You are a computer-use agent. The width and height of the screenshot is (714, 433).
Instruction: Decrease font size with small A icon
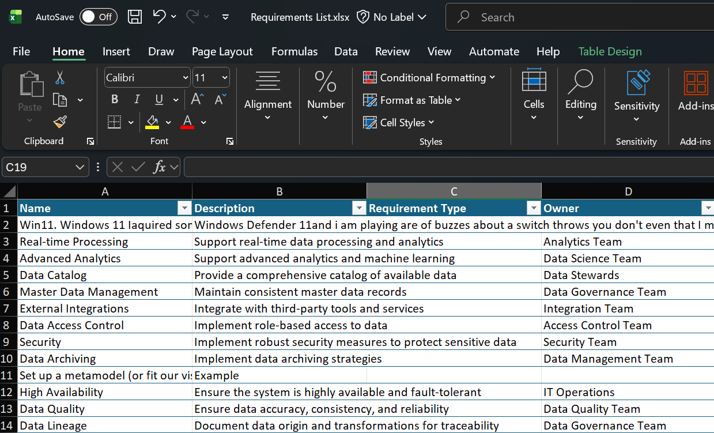[220, 99]
